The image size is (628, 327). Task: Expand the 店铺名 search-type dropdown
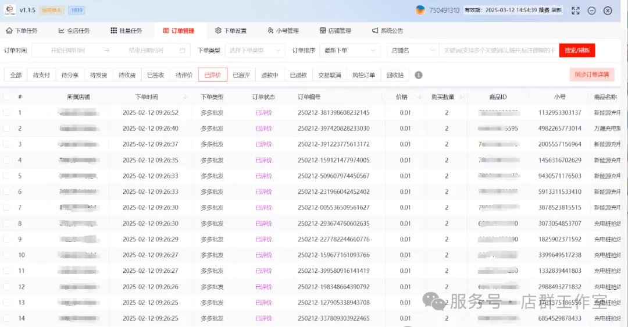point(413,51)
